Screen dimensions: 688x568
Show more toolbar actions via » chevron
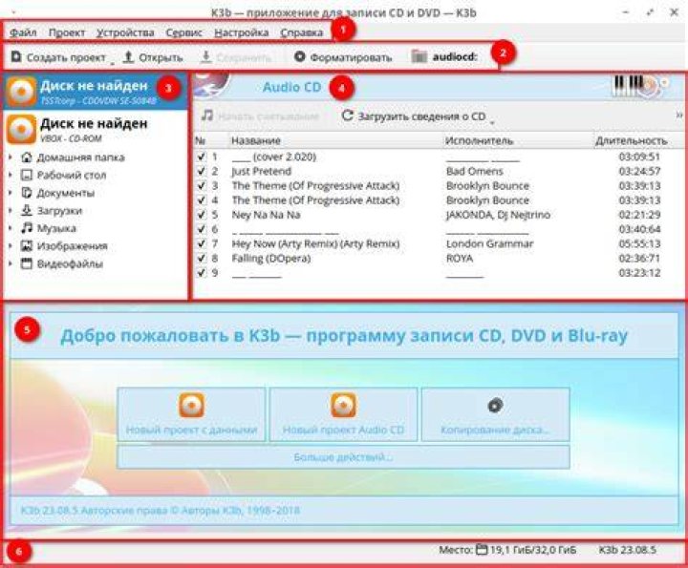678,116
